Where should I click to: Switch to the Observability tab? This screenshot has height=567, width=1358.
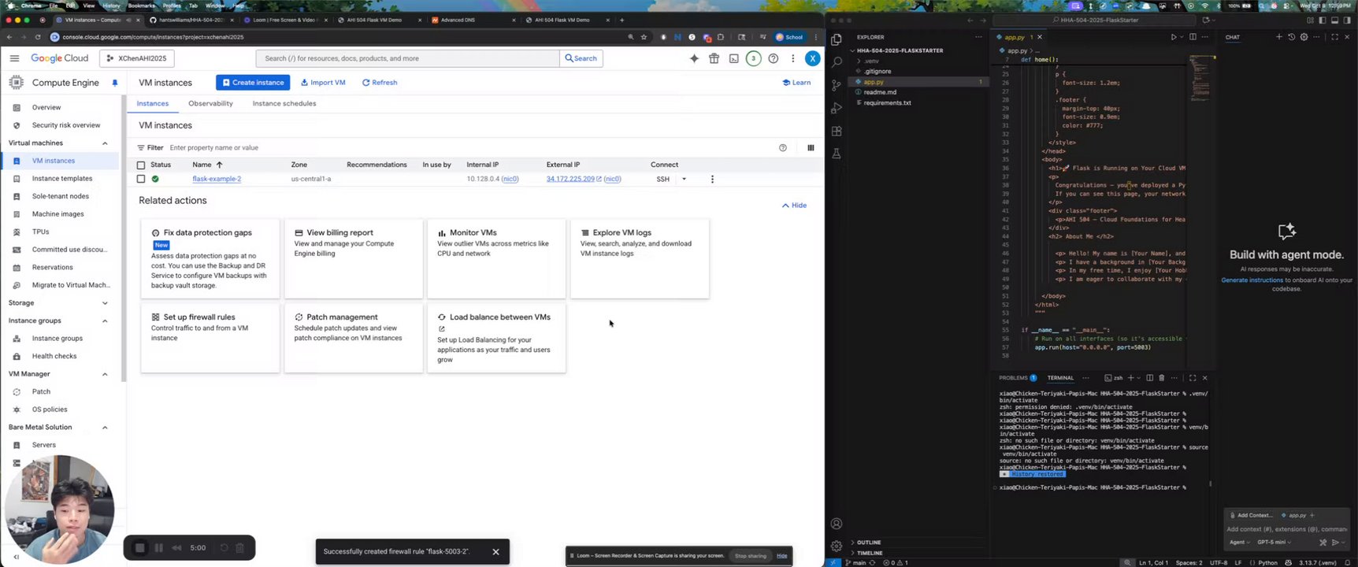pos(210,103)
